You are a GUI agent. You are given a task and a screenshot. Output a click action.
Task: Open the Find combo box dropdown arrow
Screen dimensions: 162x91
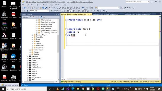tap(119, 8)
